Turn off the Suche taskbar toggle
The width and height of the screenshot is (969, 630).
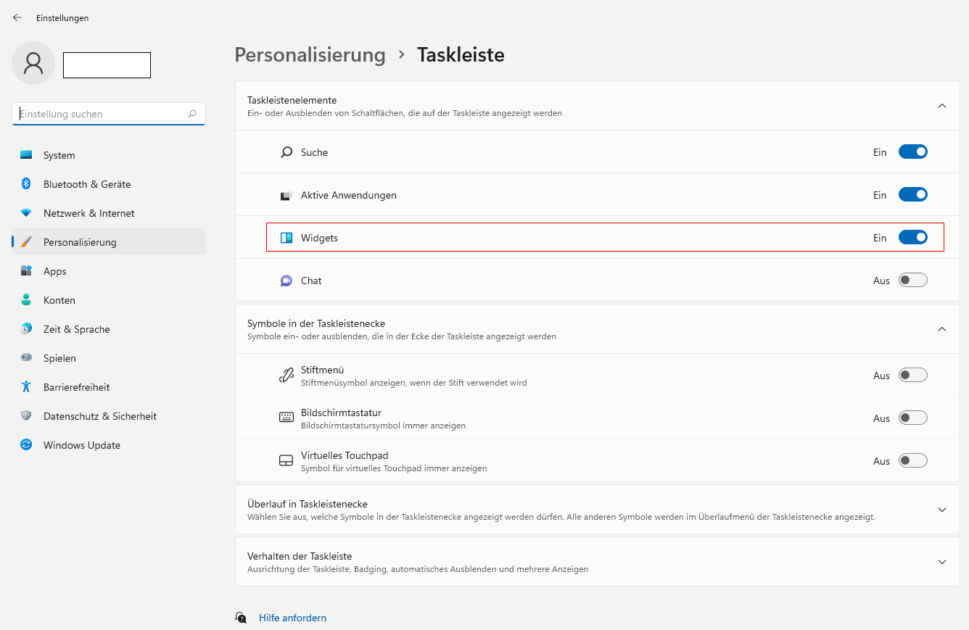coord(912,152)
